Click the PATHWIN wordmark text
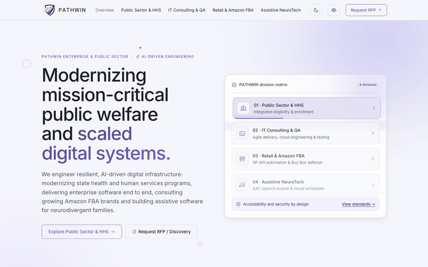Viewport: 428px width, 267px height. pyautogui.click(x=72, y=10)
